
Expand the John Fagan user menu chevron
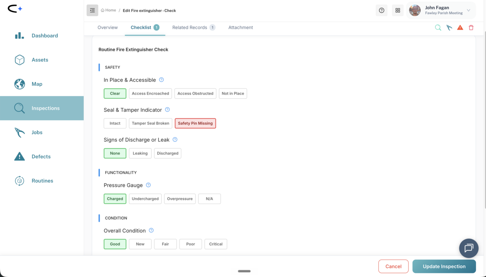coord(469,11)
